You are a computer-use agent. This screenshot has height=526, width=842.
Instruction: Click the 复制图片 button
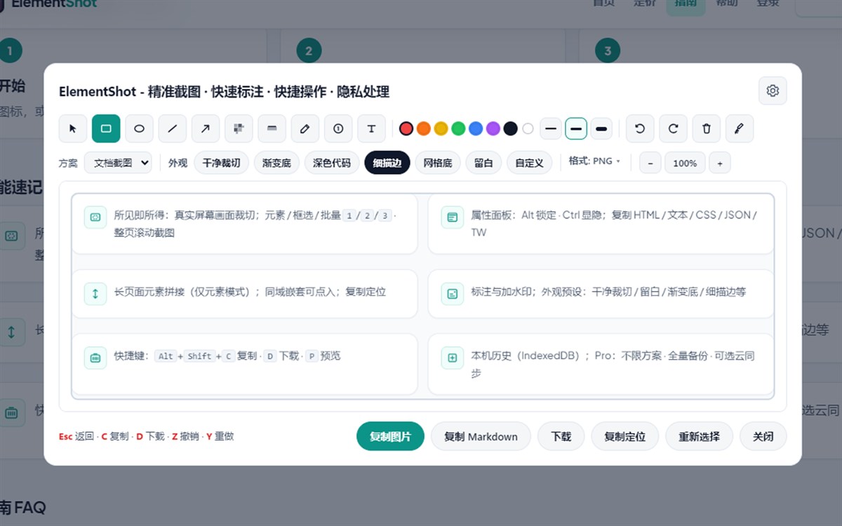[x=391, y=436]
